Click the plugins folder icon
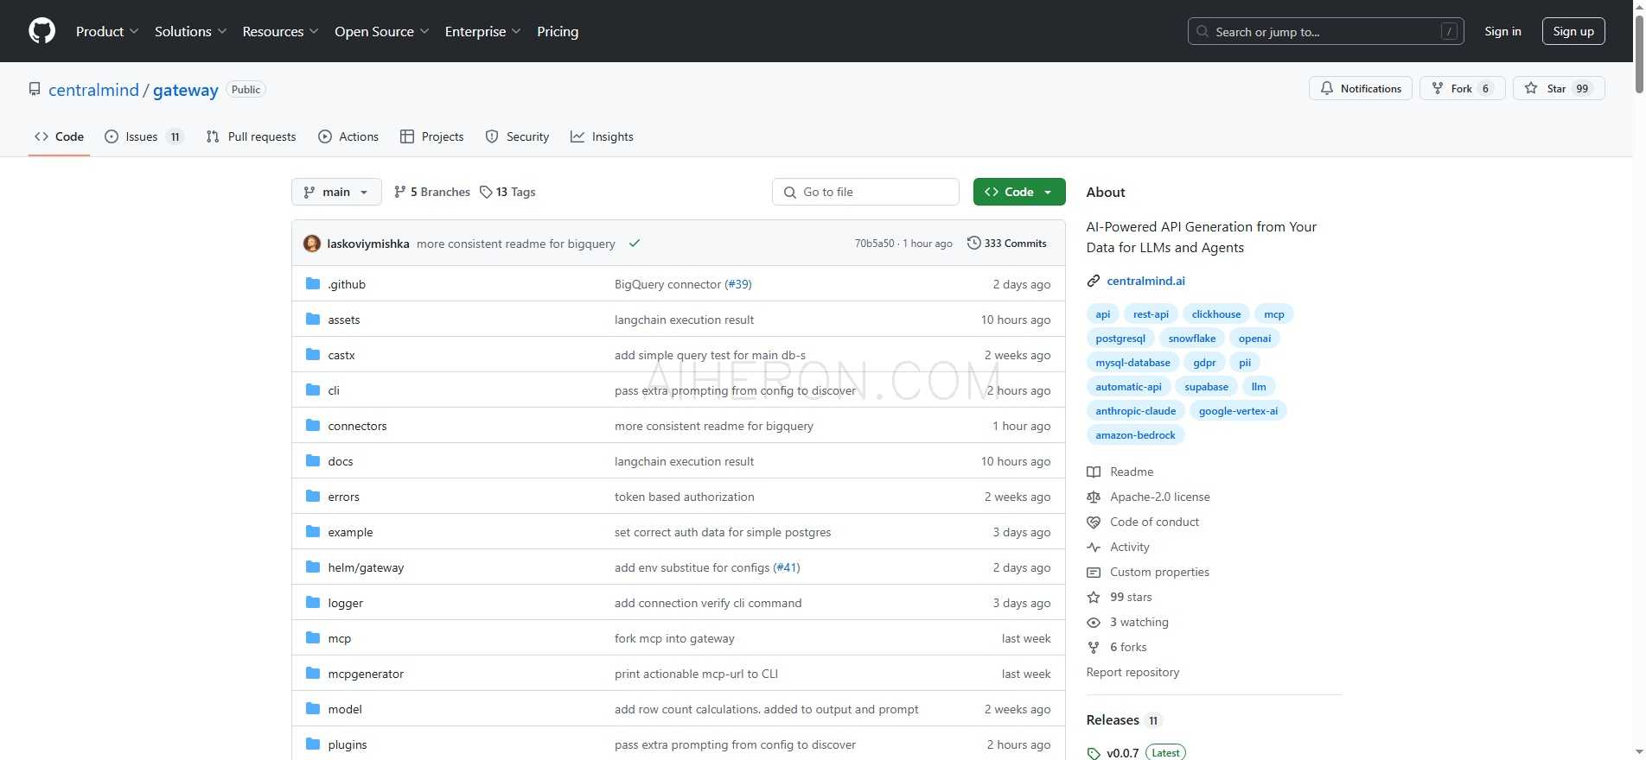Viewport: 1646px width, 760px height. 313,744
